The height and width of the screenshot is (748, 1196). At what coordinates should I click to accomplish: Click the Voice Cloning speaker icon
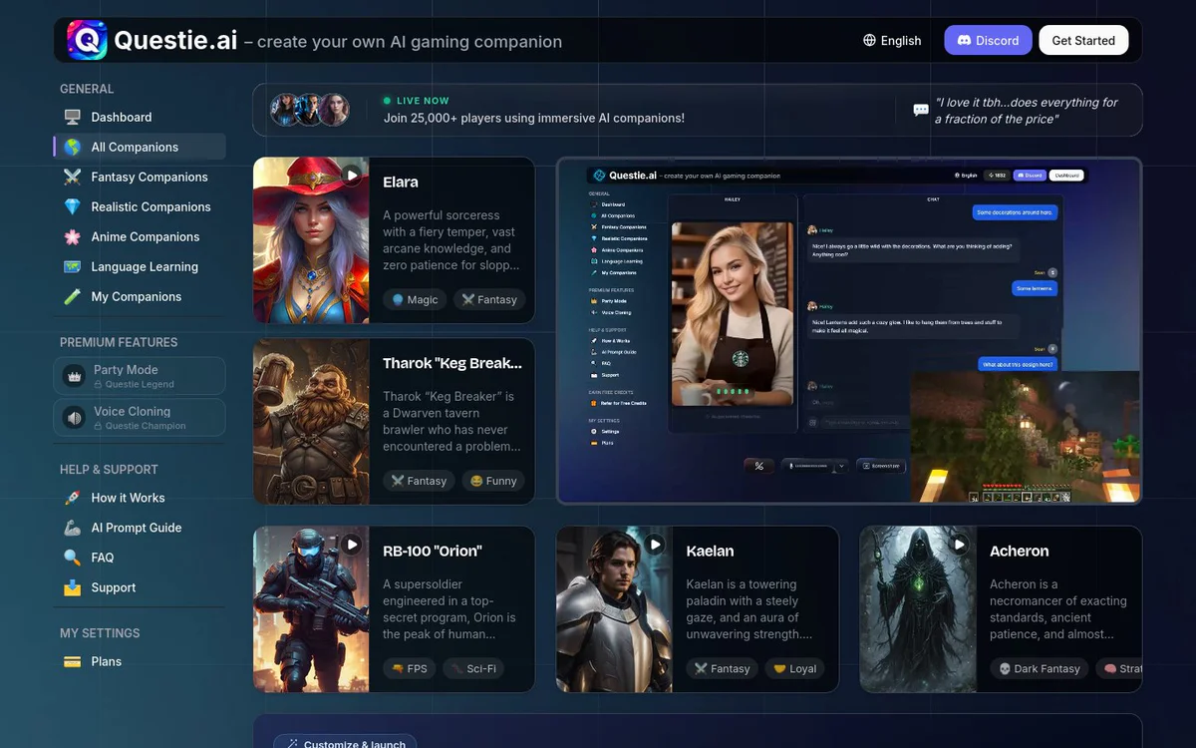pos(75,418)
